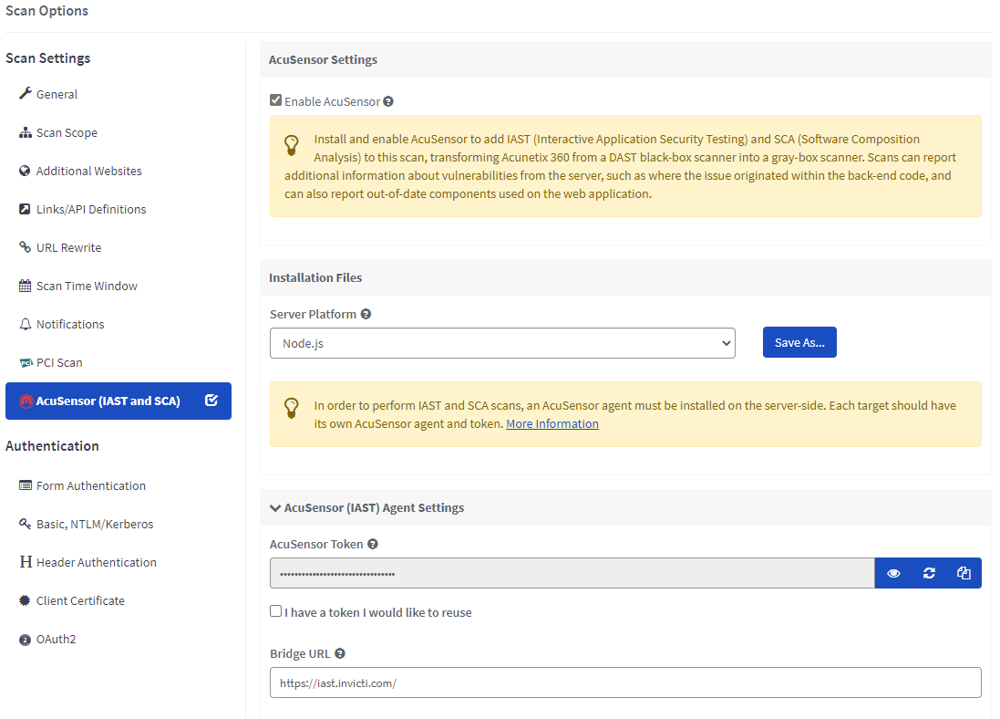The image size is (1000, 719).
Task: Select AcuSensor (IAST and SCA) menu item
Action: coord(118,401)
